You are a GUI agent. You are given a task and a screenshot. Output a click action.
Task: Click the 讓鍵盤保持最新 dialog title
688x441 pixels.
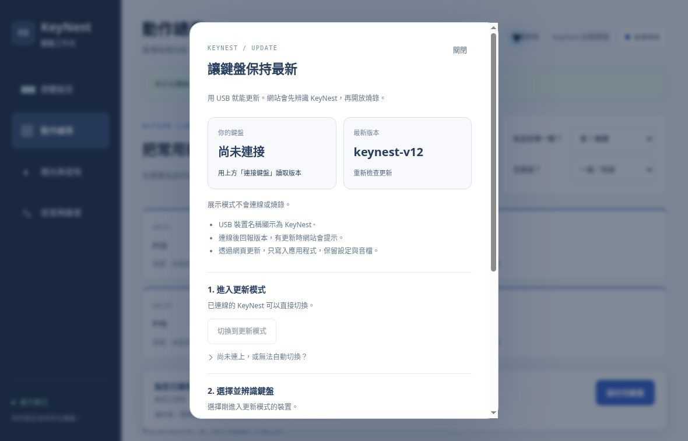click(x=252, y=69)
